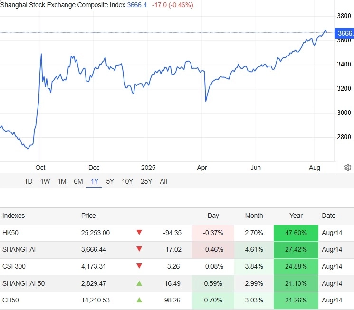Viewport: 354px width, 310px height.
Task: Click the red down arrow for SHANGHAI
Action: 139,249
